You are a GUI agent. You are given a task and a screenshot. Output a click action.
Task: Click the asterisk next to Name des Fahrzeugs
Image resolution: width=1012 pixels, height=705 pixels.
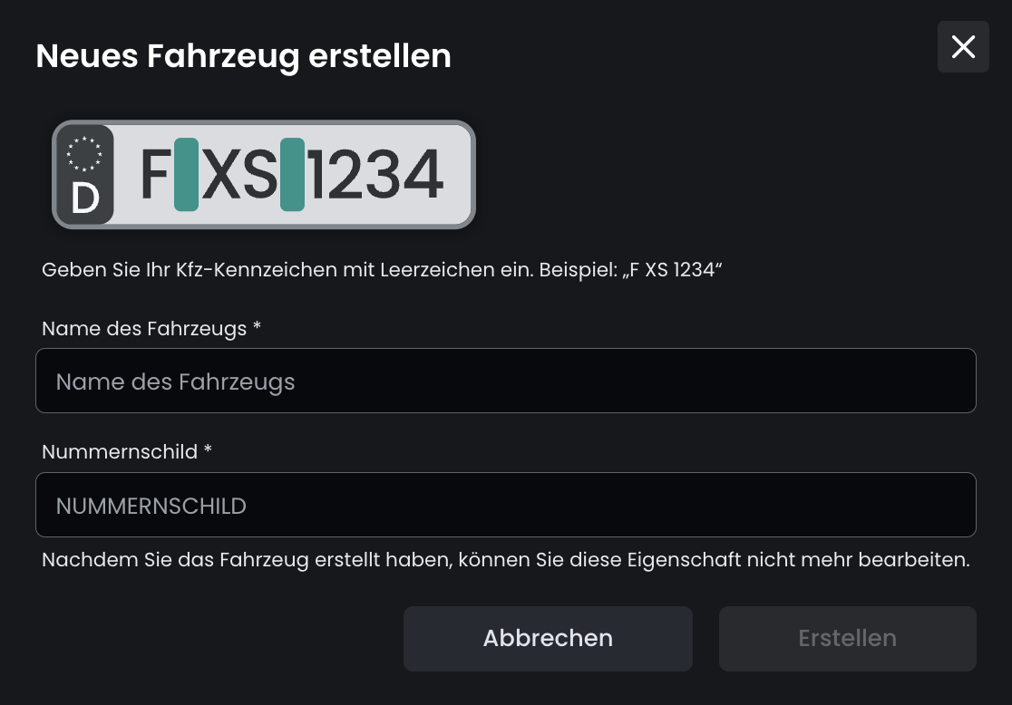coord(257,326)
